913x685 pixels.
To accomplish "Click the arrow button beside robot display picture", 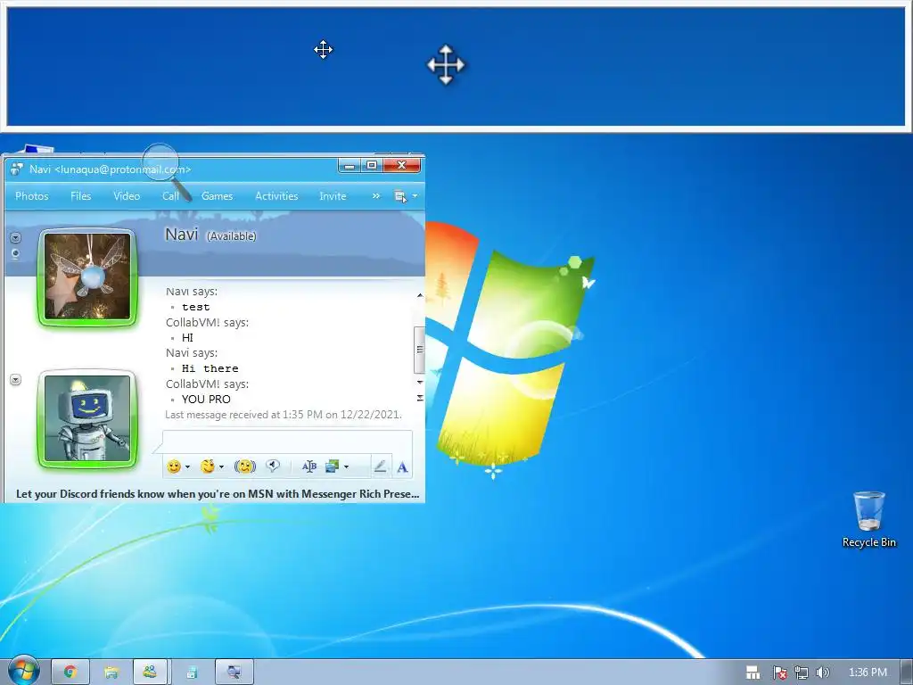I will 16,380.
